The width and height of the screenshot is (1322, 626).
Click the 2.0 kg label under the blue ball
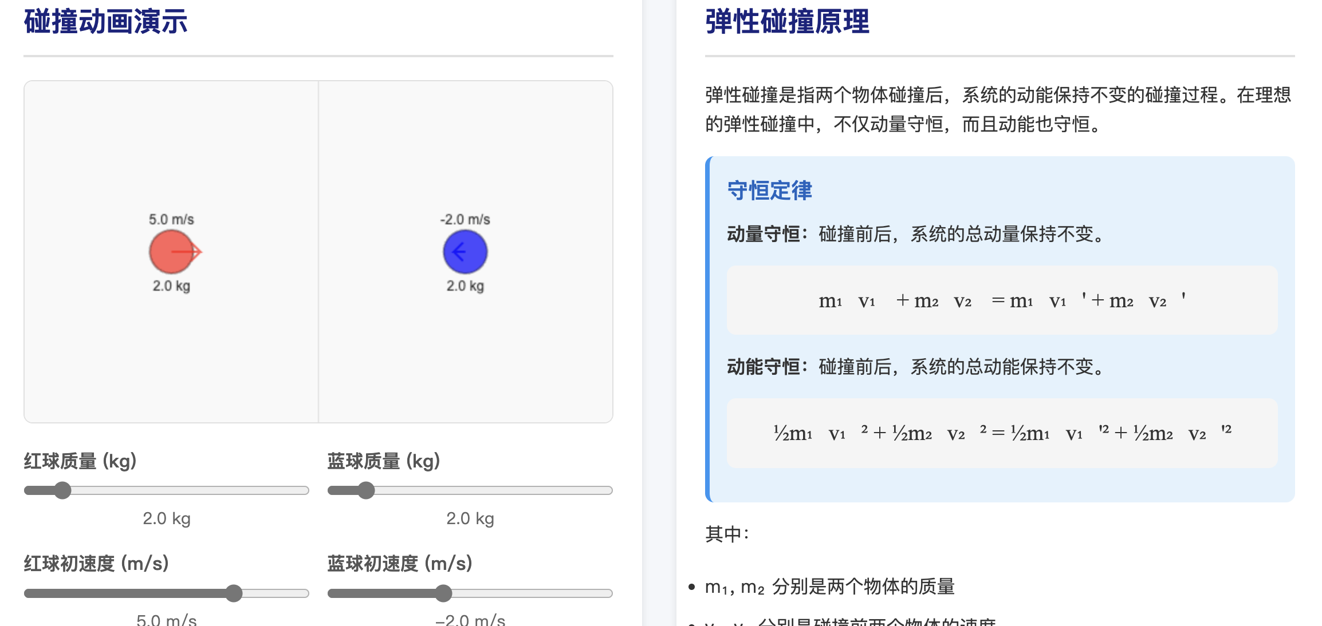point(464,286)
